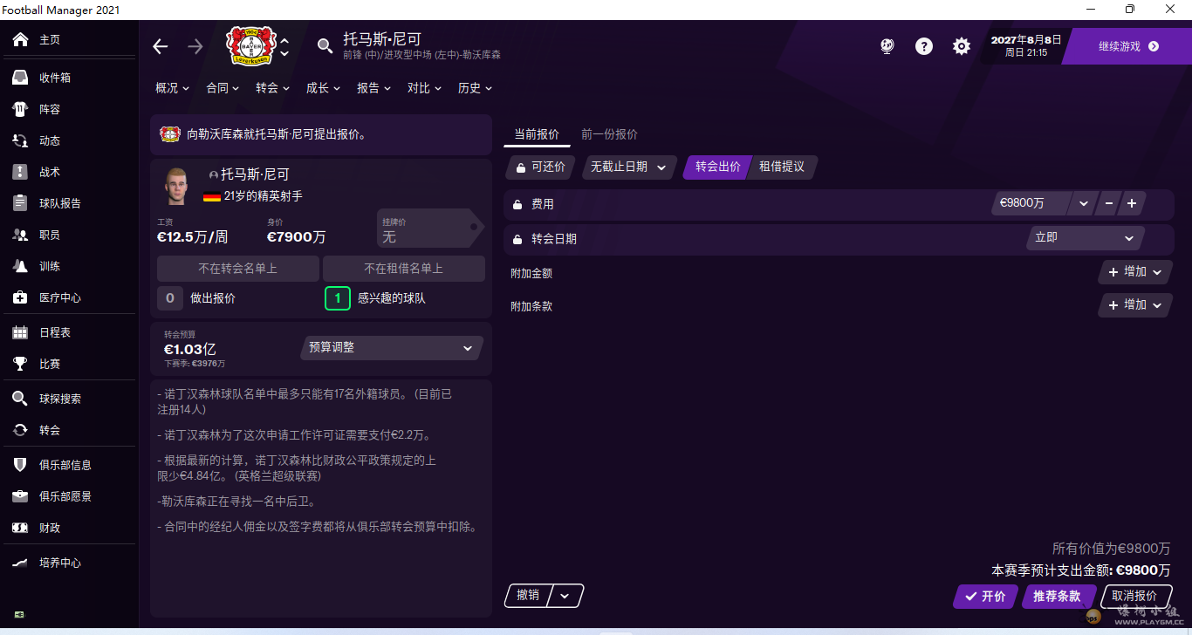Screen dimensions: 1192x635
Task: Switch to the 前一份报价 tab
Action: pos(609,134)
